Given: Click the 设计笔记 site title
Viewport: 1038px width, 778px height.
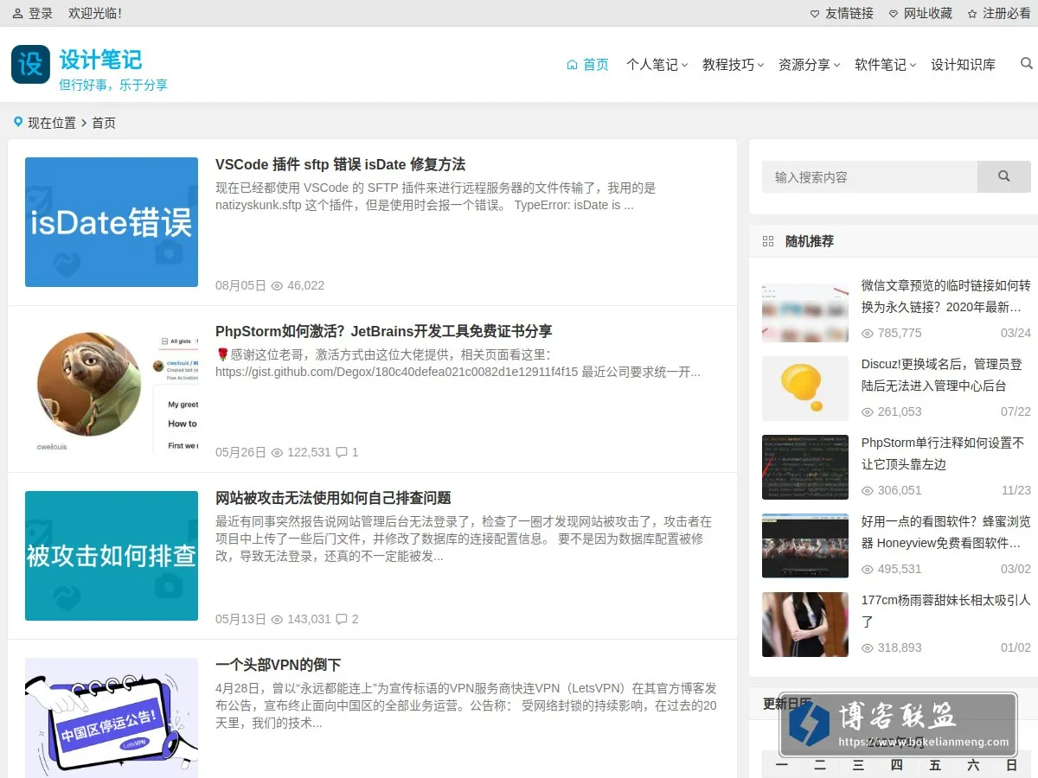Looking at the screenshot, I should 100,60.
